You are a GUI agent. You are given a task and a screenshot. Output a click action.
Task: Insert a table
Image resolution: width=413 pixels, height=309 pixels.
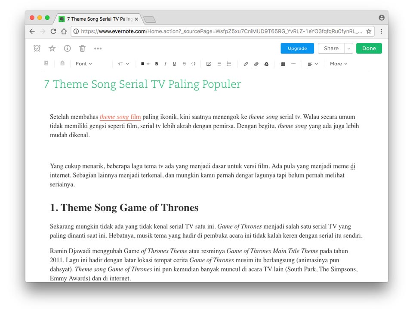point(283,64)
